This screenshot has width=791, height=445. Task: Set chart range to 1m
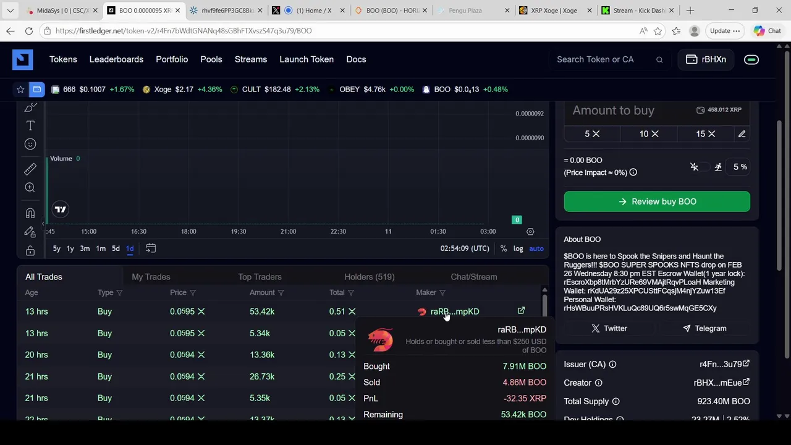pyautogui.click(x=101, y=248)
